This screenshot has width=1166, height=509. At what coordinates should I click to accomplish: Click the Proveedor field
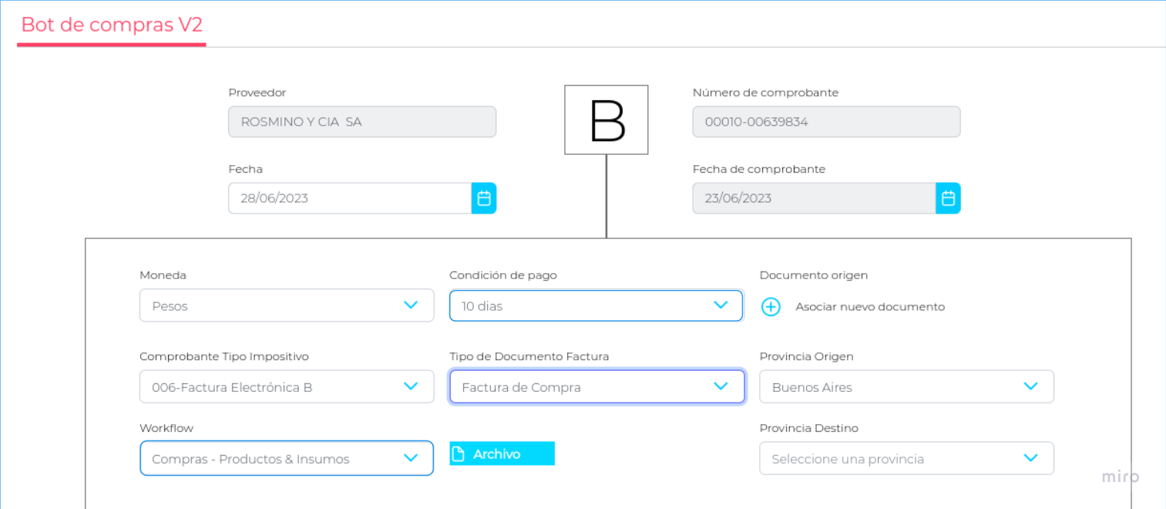tap(362, 122)
